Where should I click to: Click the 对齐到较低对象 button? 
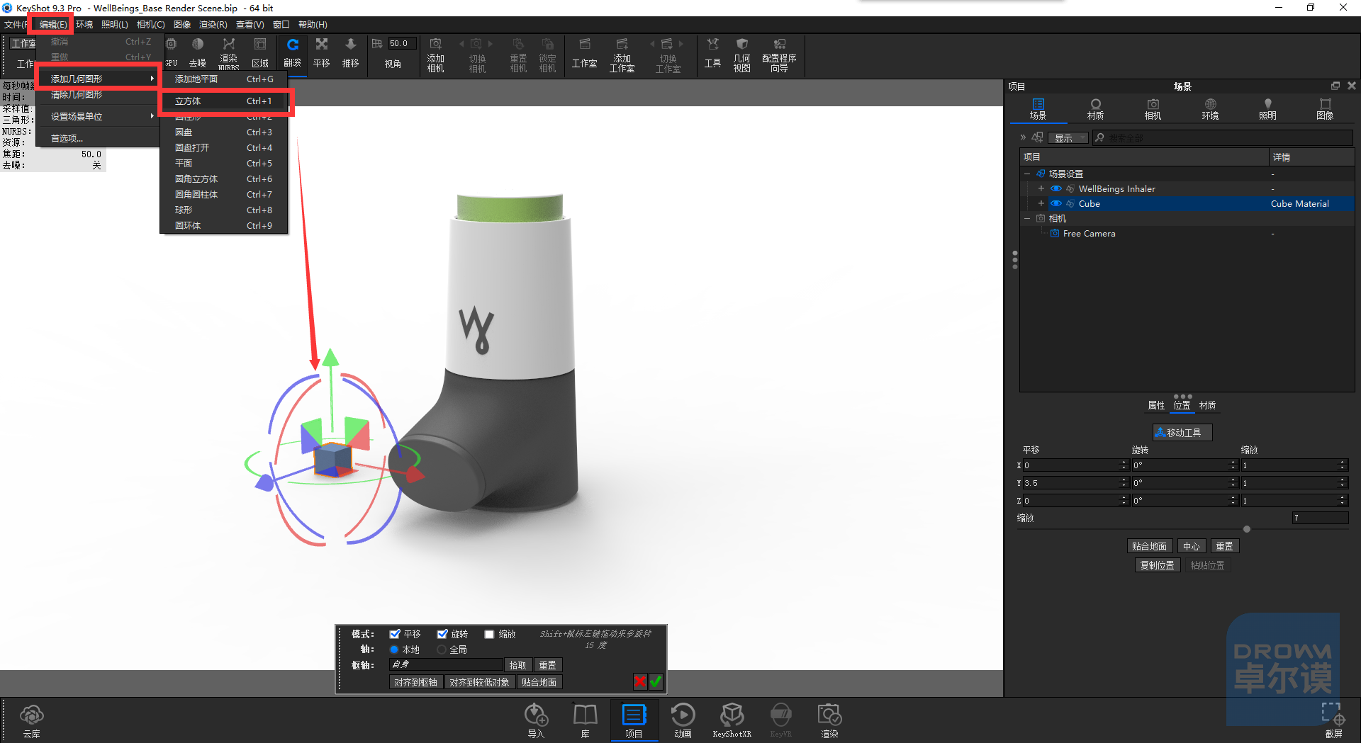[x=479, y=682]
